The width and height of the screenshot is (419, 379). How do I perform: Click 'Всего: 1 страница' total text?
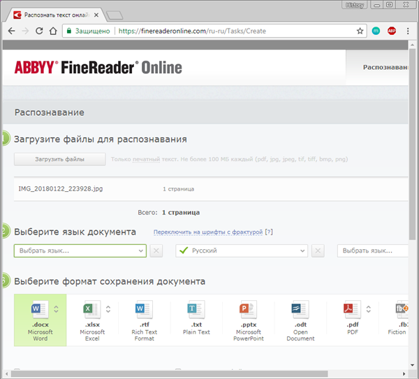pyautogui.click(x=168, y=213)
